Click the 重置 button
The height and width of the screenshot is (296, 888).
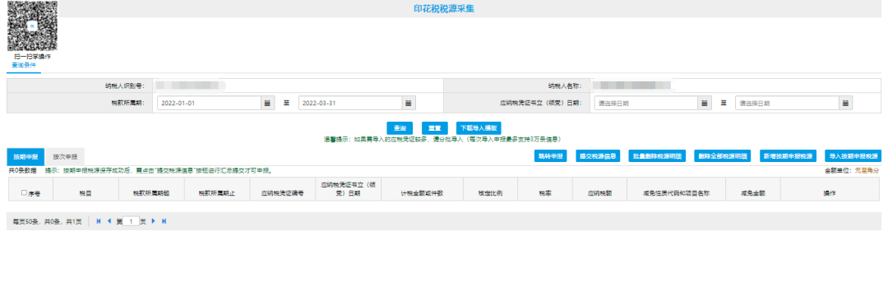coord(435,128)
